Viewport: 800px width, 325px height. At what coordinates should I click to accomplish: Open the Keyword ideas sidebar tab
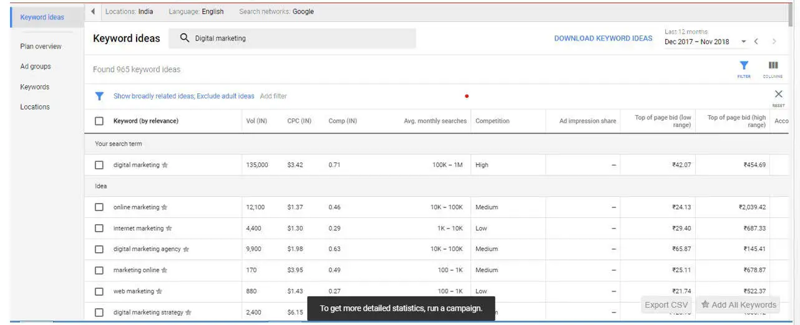coord(42,17)
